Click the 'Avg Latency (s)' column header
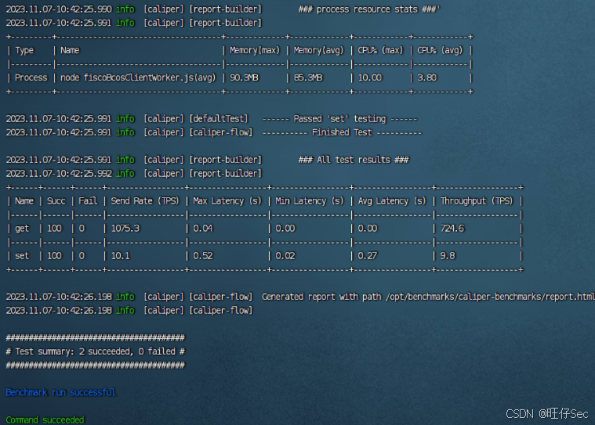 click(392, 200)
